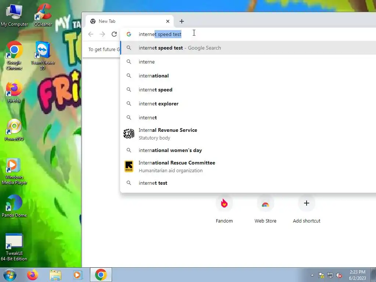Launch TeamViewer 10 desktop shortcut
376x282 pixels.
pyautogui.click(x=43, y=56)
